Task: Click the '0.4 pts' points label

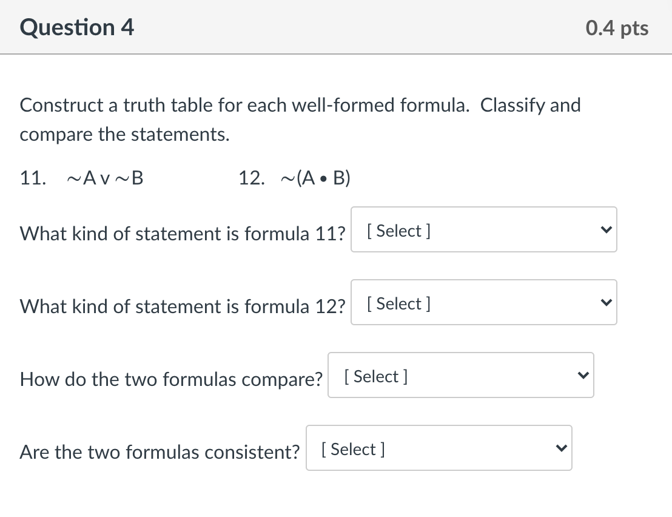Action: click(617, 28)
